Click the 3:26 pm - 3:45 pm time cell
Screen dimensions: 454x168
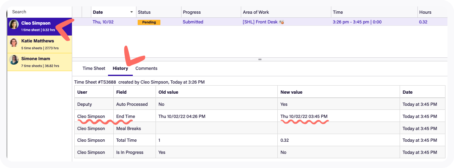[357, 22]
